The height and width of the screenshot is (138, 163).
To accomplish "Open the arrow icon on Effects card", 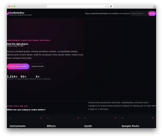I will pyautogui.click(x=78, y=118).
